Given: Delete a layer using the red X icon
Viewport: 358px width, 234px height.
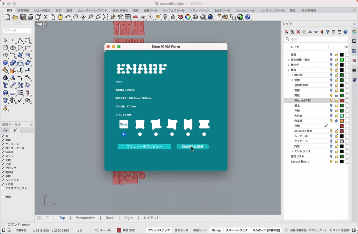Looking at the screenshot, I should coord(298,31).
